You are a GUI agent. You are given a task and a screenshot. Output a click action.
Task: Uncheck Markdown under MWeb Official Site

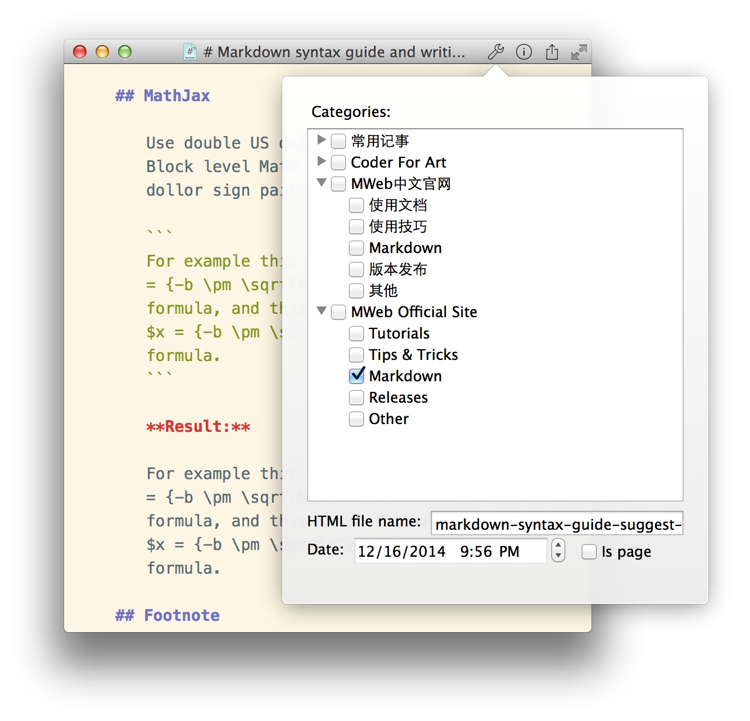(356, 376)
